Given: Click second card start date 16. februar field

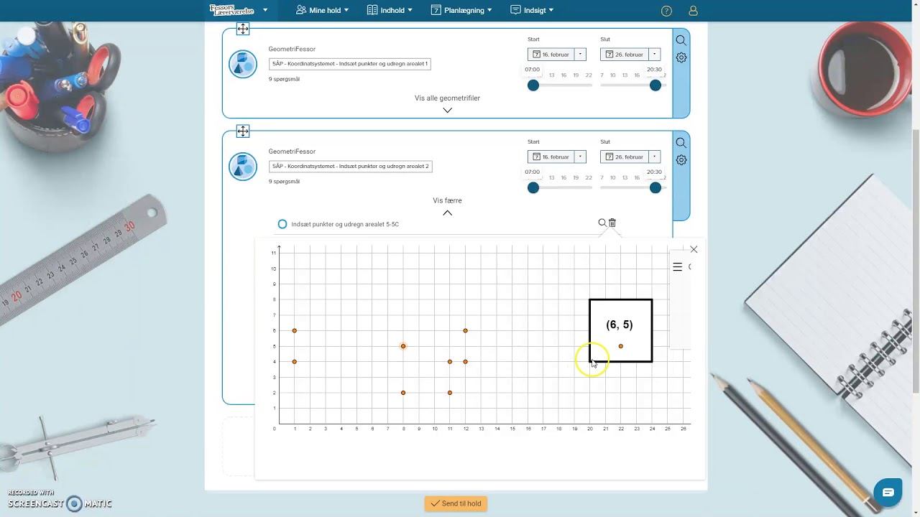Looking at the screenshot, I should pyautogui.click(x=551, y=157).
